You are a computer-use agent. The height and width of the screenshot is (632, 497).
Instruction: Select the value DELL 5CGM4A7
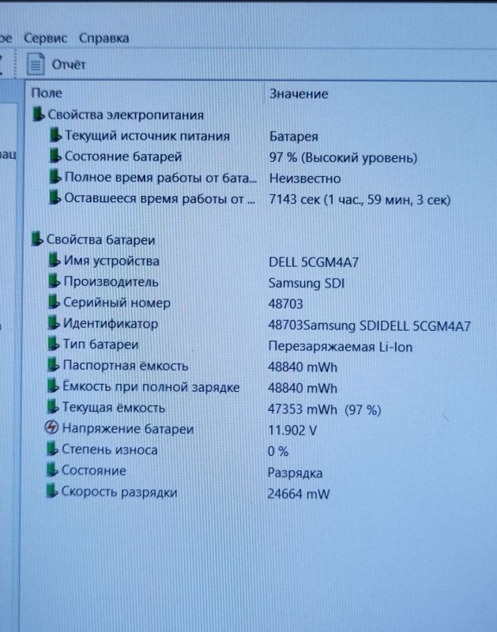click(x=314, y=262)
